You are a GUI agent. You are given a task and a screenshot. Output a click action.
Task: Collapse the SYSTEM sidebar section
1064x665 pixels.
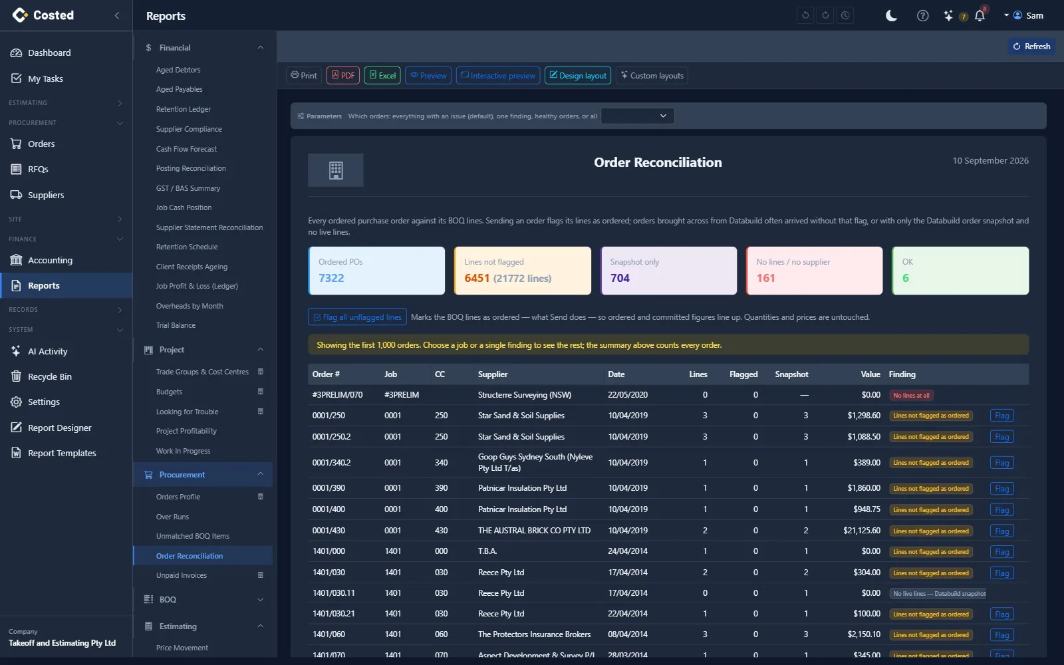point(66,330)
